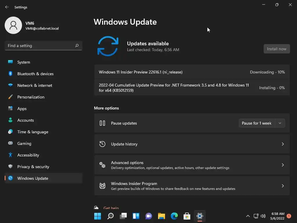The height and width of the screenshot is (223, 297).
Task: Open Windows Insider Program label
Action: (134, 184)
